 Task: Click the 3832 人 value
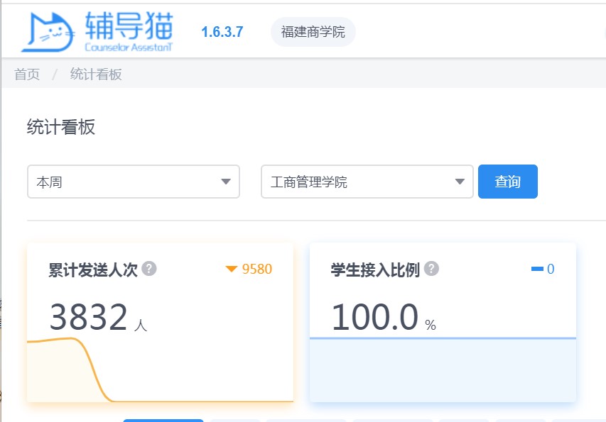97,318
